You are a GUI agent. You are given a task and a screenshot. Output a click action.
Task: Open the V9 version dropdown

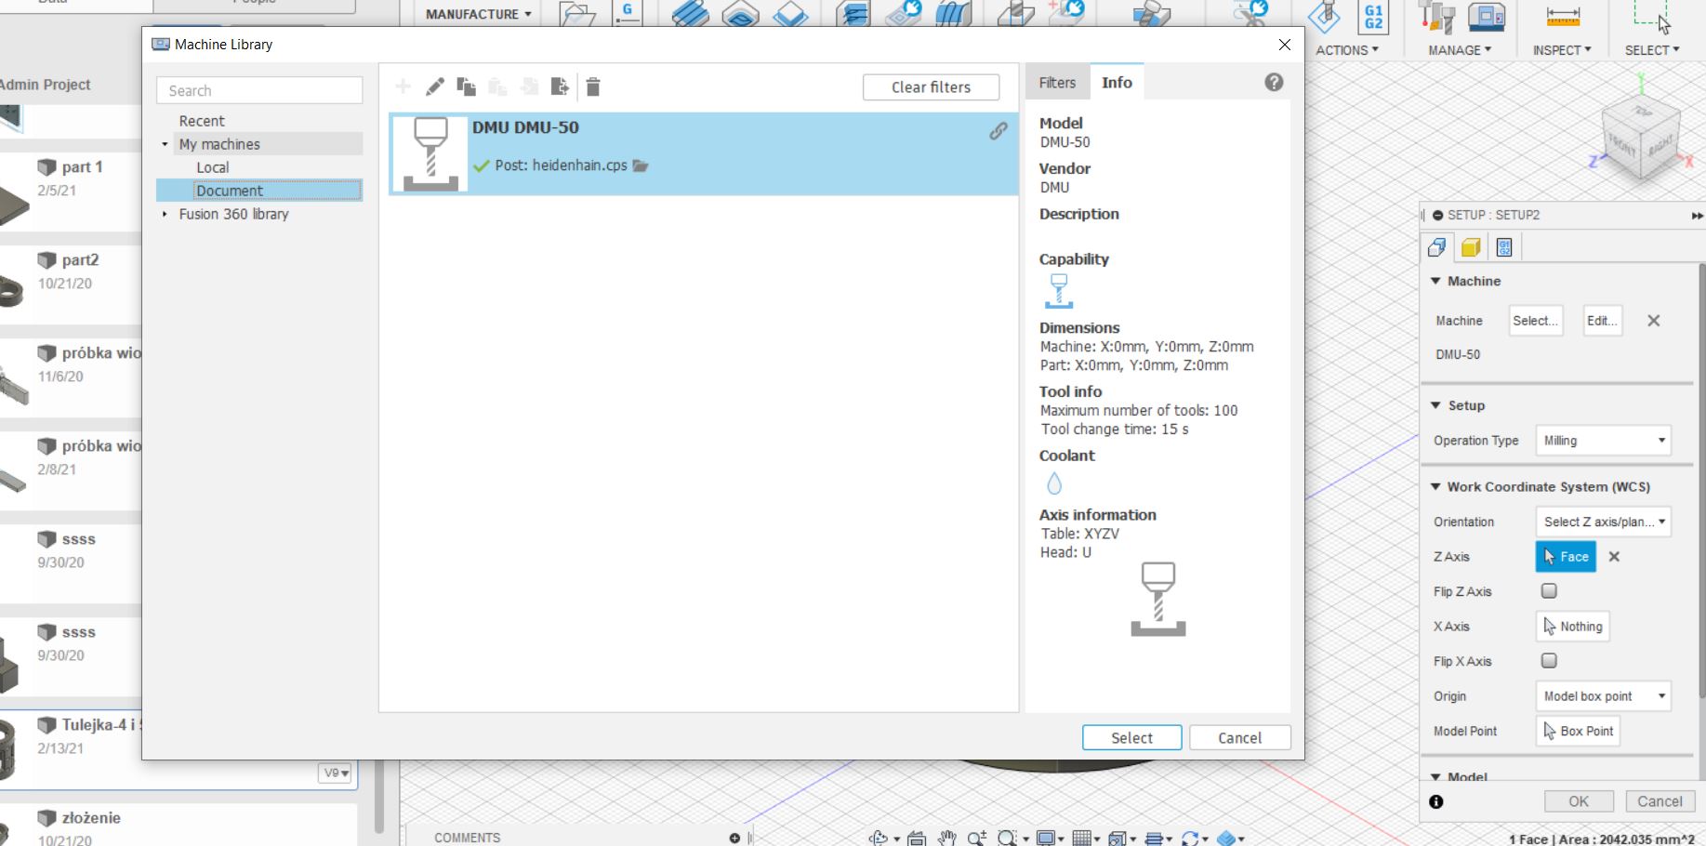coord(336,773)
